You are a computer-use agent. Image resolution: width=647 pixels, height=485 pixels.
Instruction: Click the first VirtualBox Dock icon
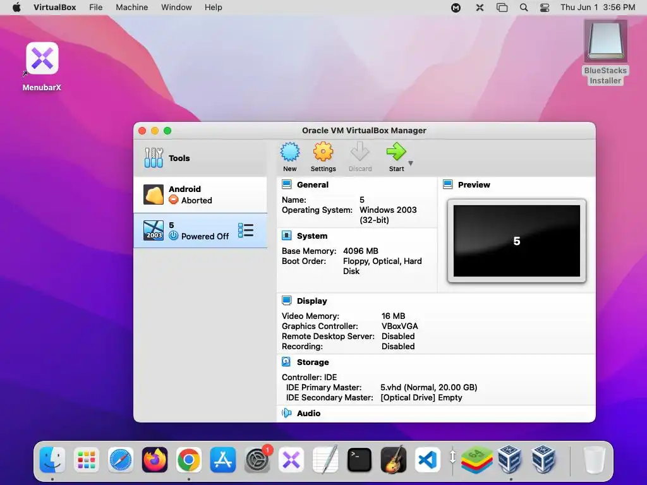510,460
